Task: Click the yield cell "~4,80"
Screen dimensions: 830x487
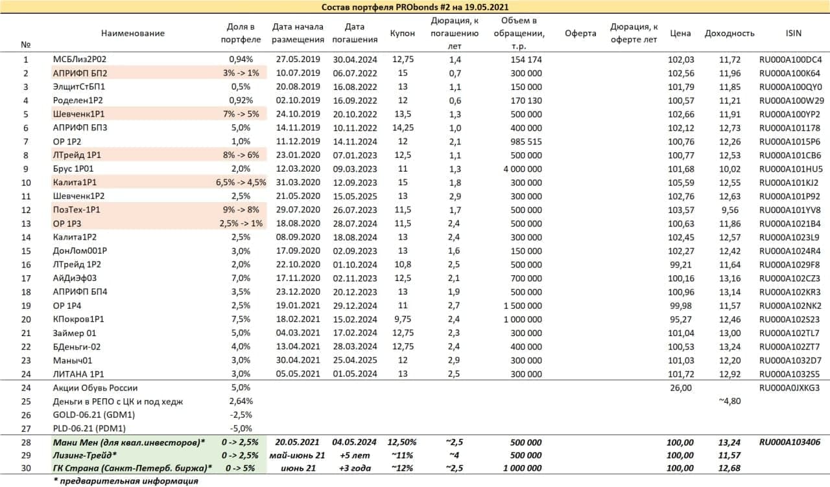Action: pyautogui.click(x=729, y=401)
